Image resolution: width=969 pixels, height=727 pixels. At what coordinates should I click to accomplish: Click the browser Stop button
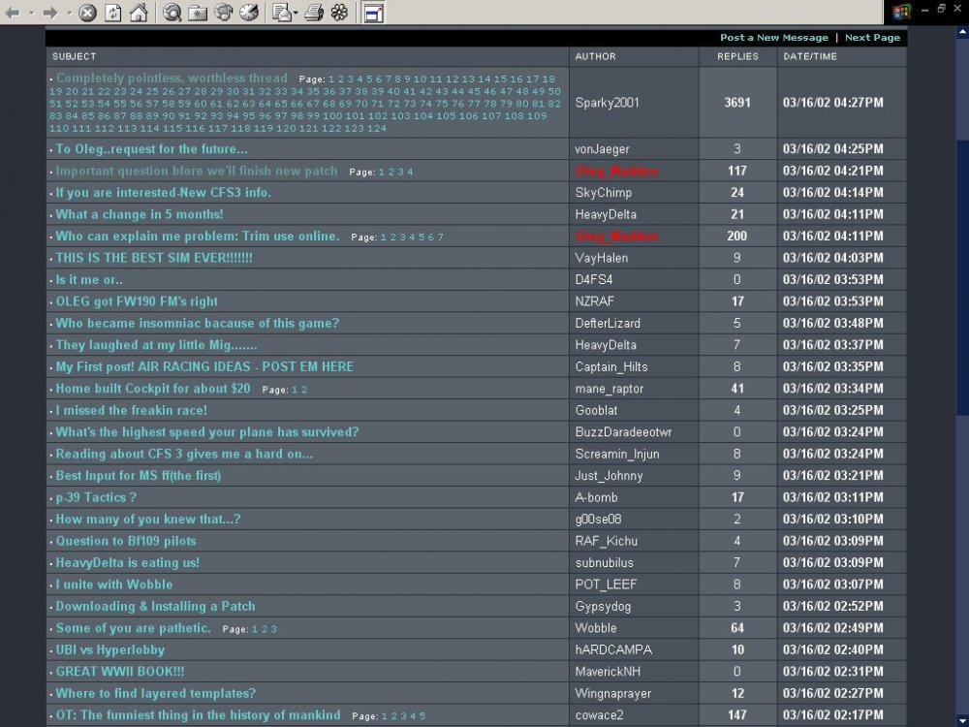tap(87, 13)
